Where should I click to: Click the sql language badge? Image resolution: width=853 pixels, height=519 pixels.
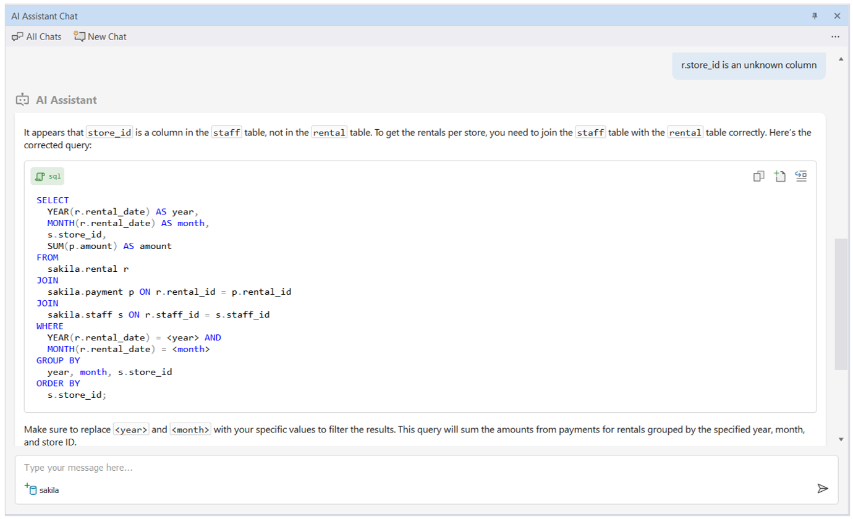(x=48, y=177)
